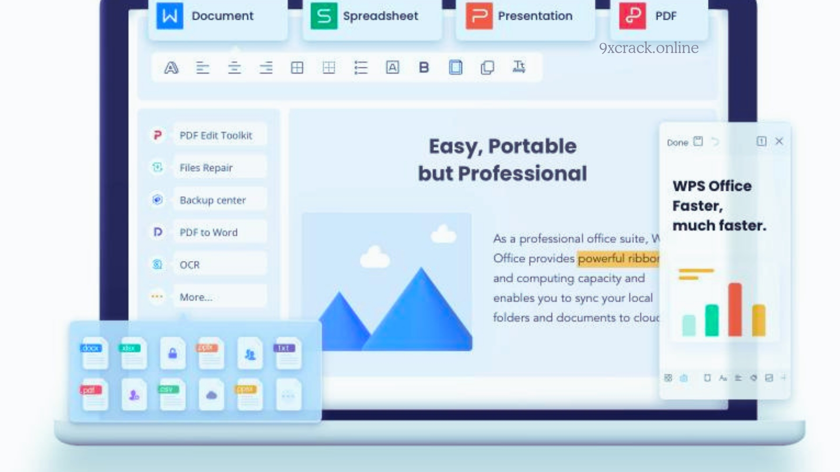Click the mountain image placeholder
This screenshot has width=840, height=472.
click(x=387, y=282)
